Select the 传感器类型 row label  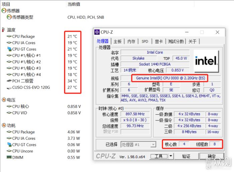pyautogui.click(x=23, y=17)
